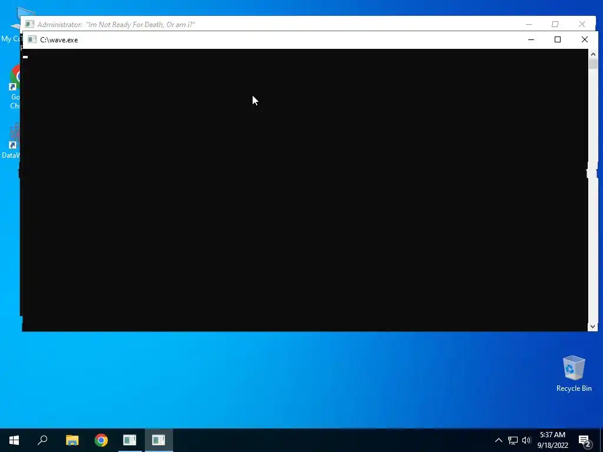The image size is (603, 452).
Task: Maximize the Administrator console window
Action: point(555,24)
